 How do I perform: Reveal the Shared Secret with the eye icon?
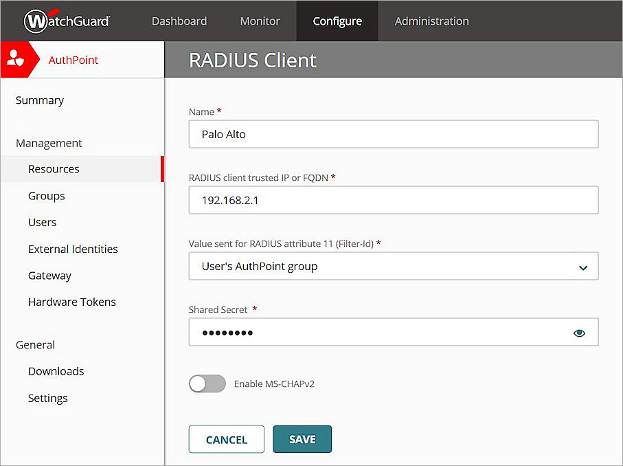click(x=579, y=332)
